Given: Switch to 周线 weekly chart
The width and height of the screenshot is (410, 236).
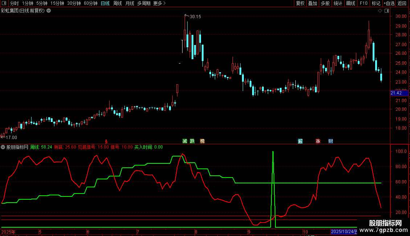Looking at the screenshot, I should click(x=118, y=3).
